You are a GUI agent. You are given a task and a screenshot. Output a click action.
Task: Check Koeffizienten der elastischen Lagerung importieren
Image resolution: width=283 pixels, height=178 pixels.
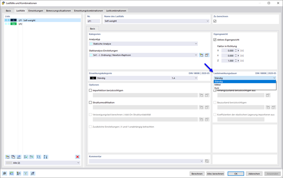point(215,114)
